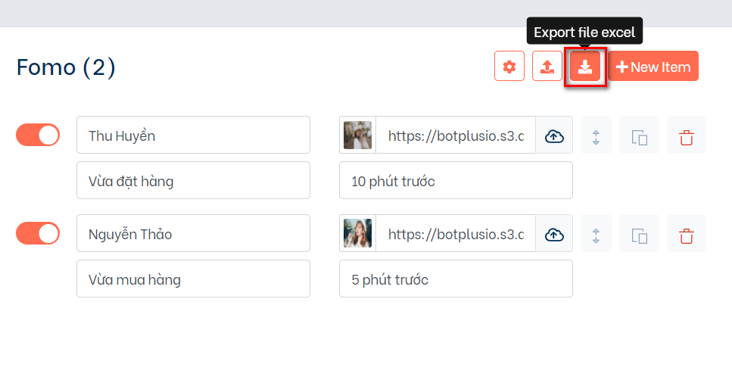Focus the Thu Huyền name field
The width and height of the screenshot is (732, 377).
pyautogui.click(x=193, y=136)
